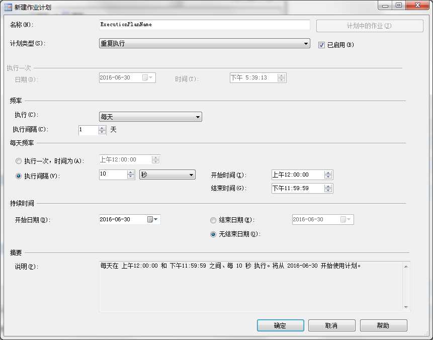
Task: Select the 执行一次，时间为 radio button
Action: [x=19, y=161]
